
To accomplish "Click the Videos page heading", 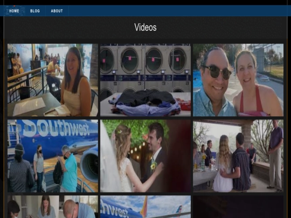I will (x=145, y=27).
